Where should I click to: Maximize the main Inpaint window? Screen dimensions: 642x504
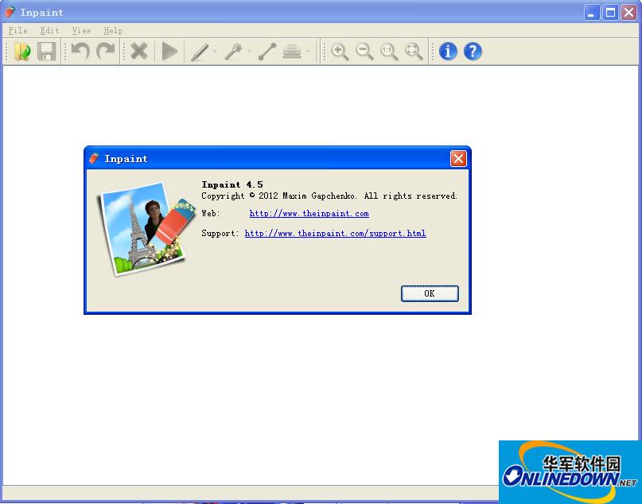click(x=610, y=12)
